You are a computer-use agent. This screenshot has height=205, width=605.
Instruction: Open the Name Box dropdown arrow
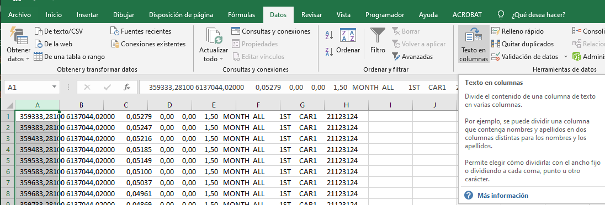coord(54,88)
